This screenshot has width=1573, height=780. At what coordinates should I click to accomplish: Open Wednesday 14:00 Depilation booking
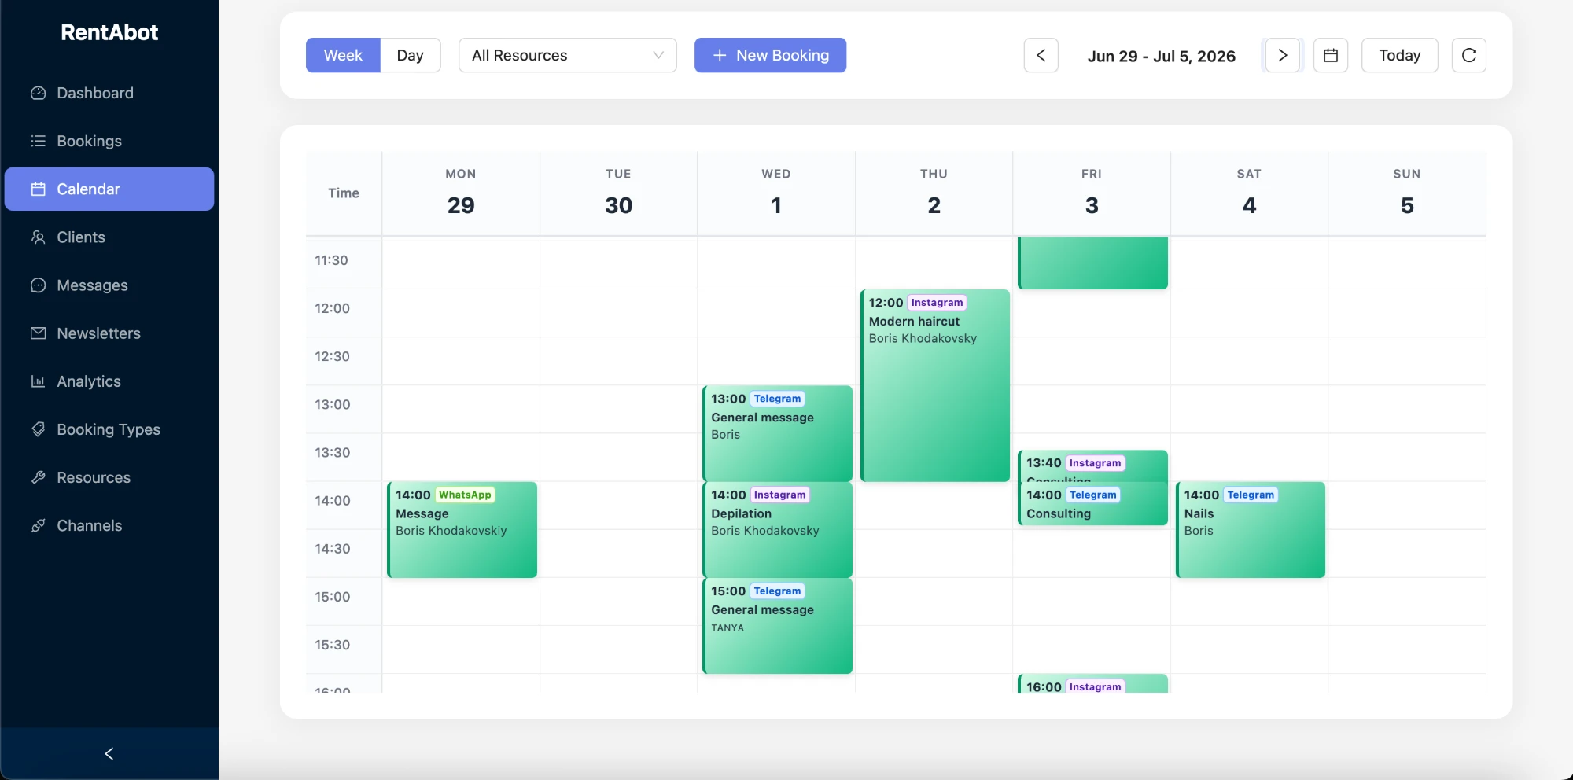pyautogui.click(x=778, y=530)
